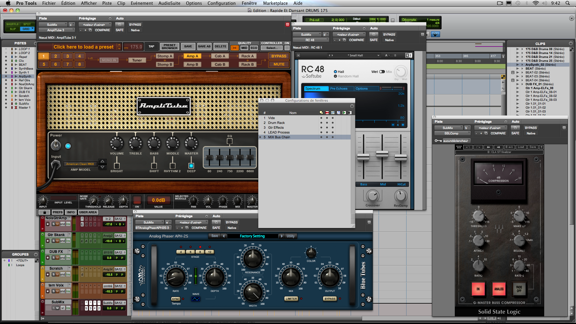576x324 pixels.
Task: Click the SSL compressor redo icon
Action: (x=478, y=147)
